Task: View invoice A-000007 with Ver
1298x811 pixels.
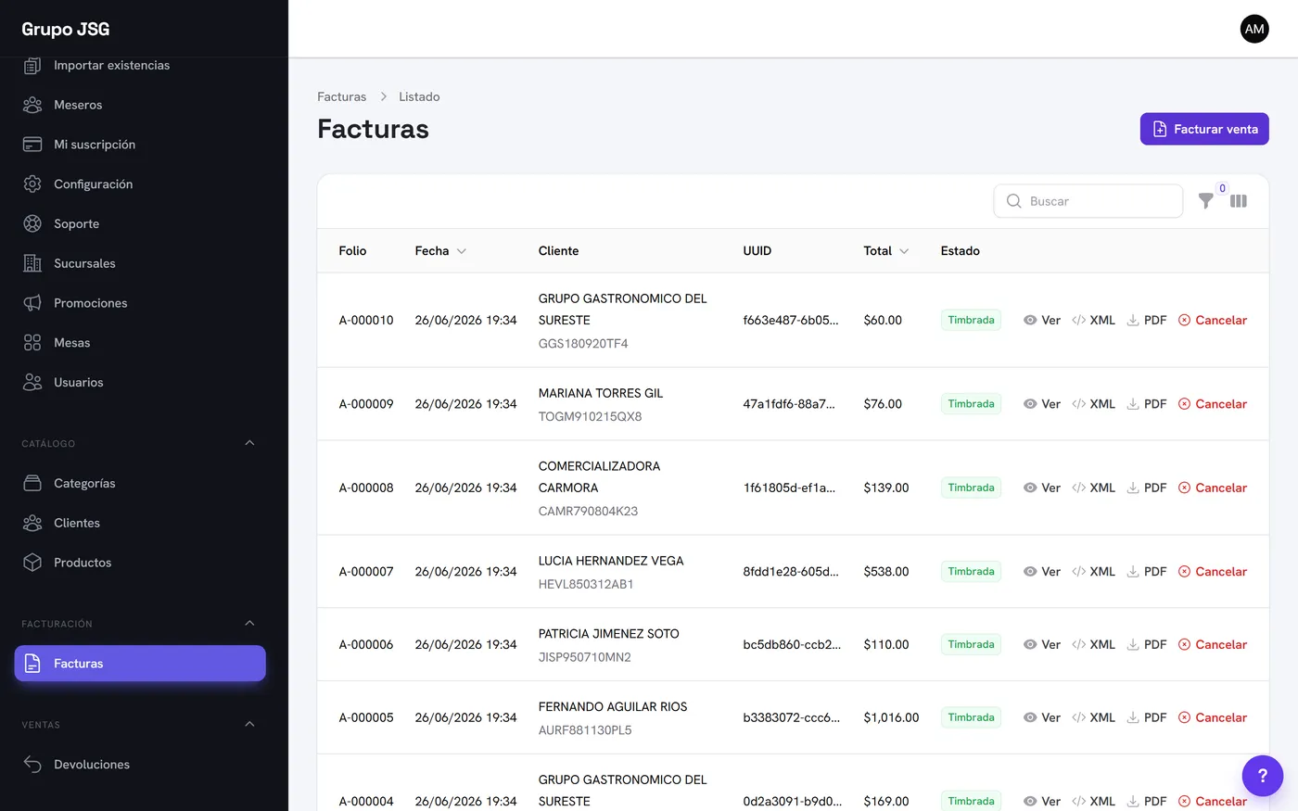Action: 1042,572
